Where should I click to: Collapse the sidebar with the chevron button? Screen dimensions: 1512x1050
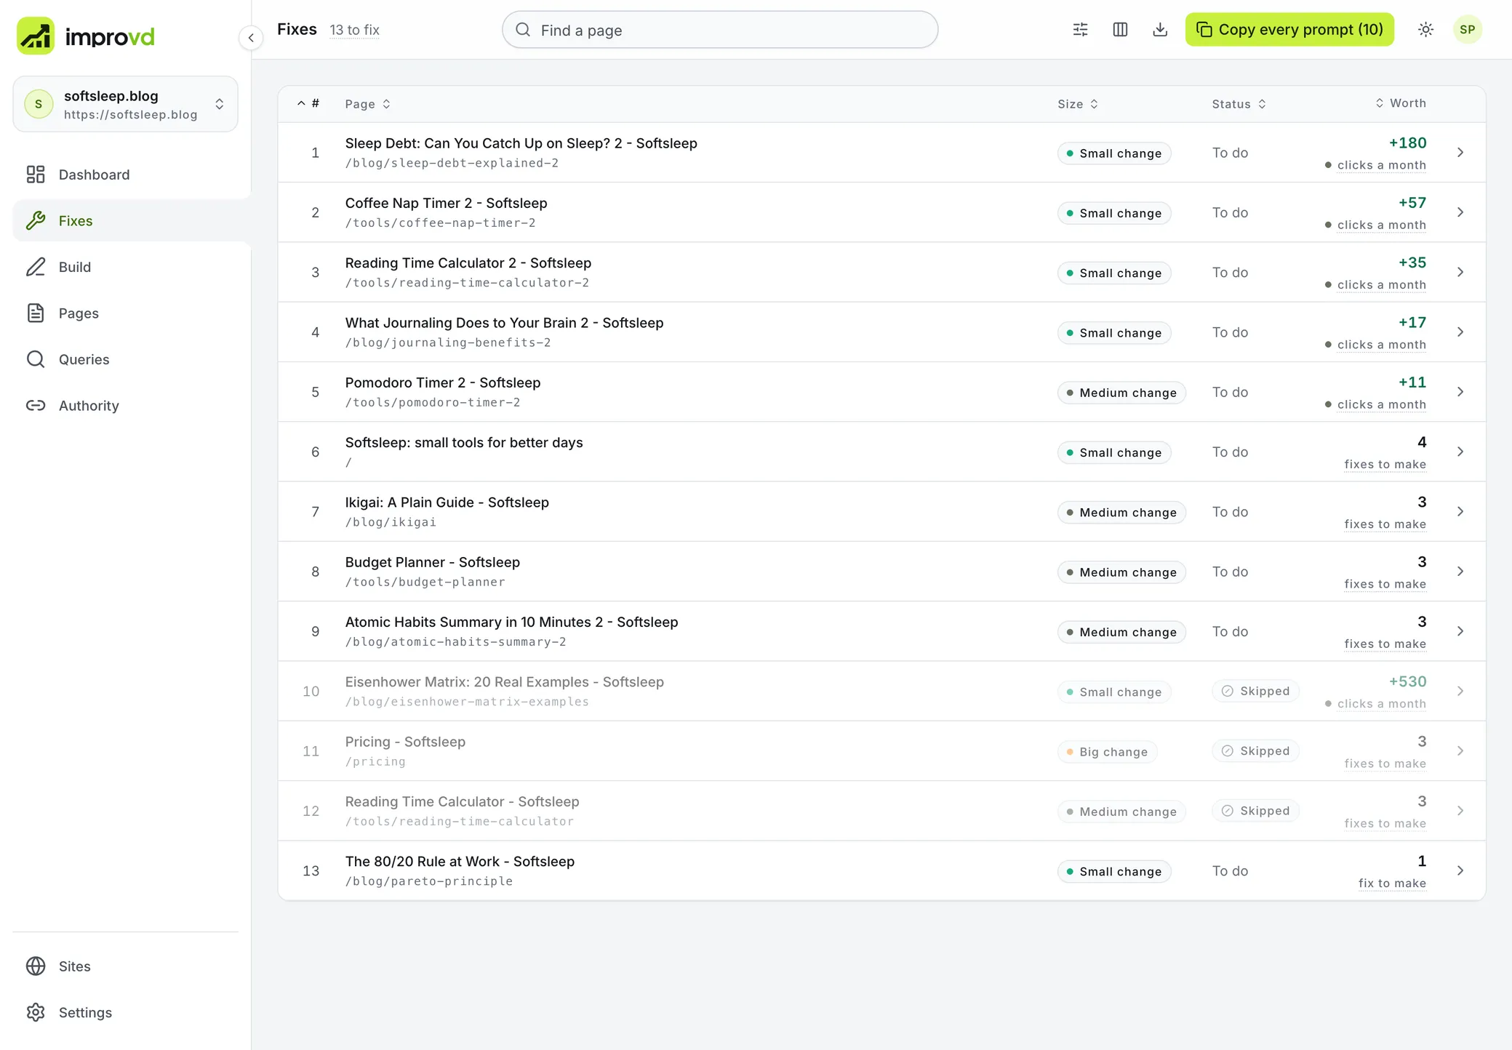pos(251,37)
